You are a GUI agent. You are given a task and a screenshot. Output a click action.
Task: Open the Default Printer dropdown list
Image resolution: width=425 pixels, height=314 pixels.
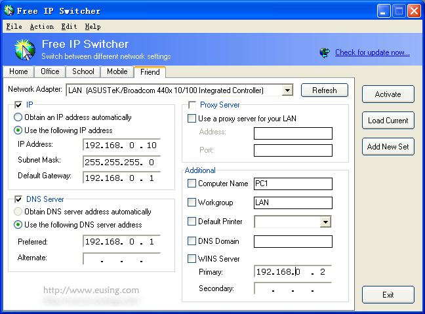pos(325,222)
